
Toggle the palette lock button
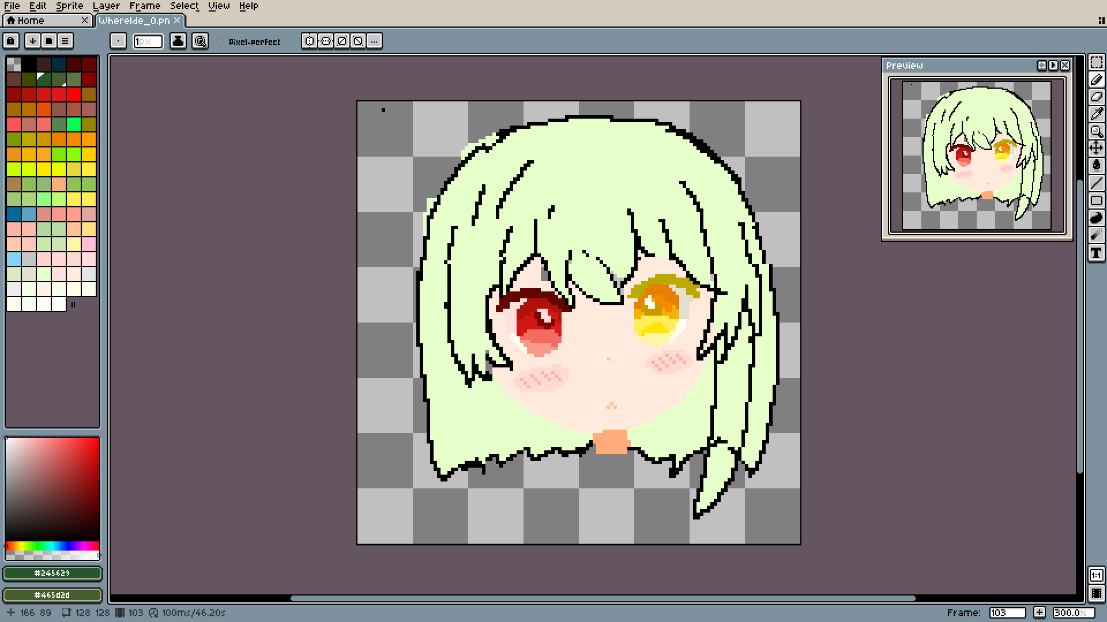[x=11, y=41]
